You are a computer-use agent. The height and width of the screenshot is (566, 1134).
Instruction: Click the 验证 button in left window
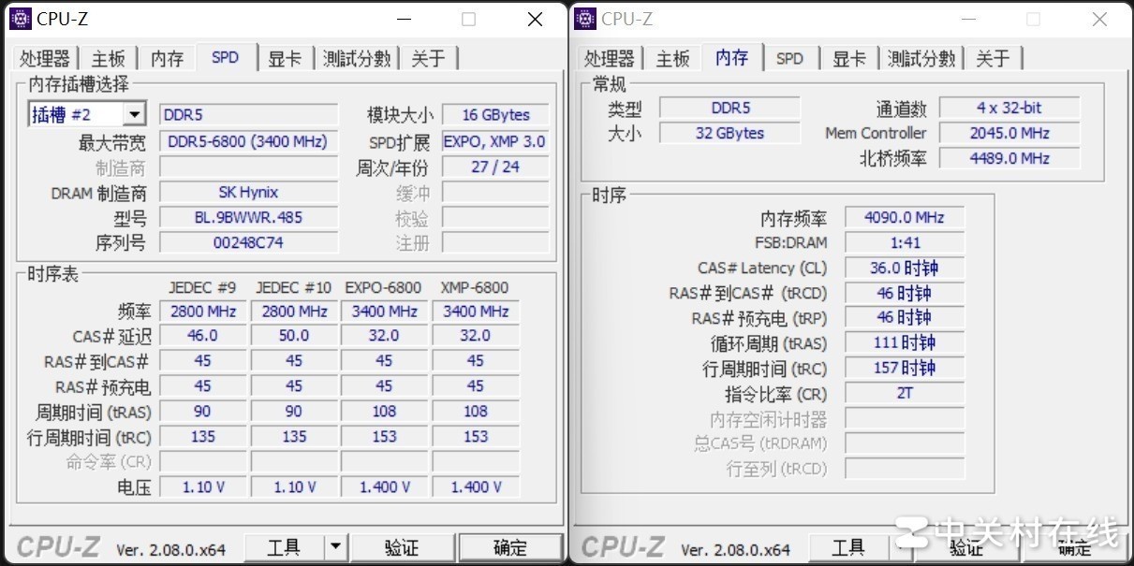coord(403,546)
